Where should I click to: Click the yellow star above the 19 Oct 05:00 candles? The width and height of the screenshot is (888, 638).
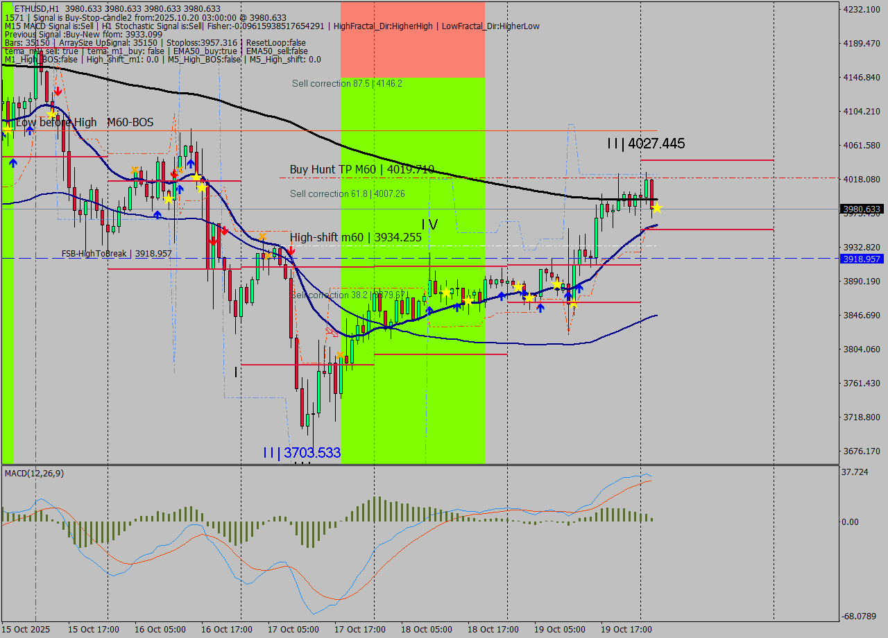(x=557, y=286)
